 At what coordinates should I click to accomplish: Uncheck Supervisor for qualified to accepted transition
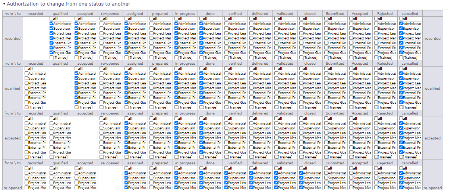pyautogui.click(x=77, y=78)
